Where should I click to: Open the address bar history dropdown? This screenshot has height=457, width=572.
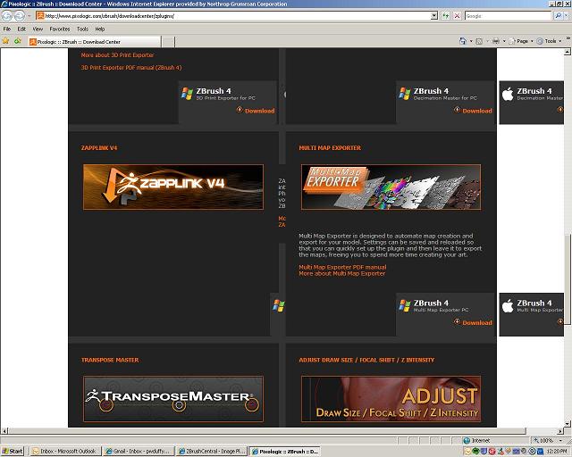coord(434,16)
